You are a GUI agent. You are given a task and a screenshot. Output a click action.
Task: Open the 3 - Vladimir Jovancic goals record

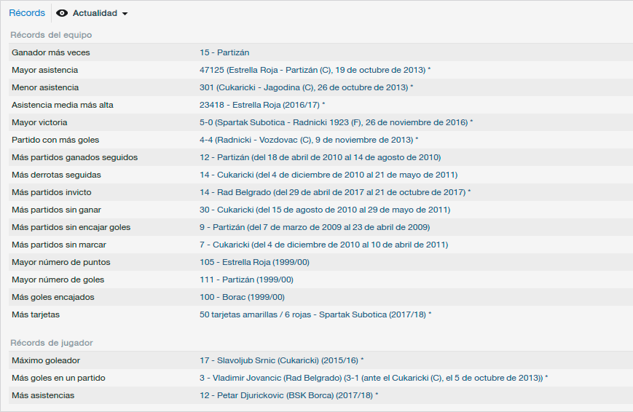point(374,378)
